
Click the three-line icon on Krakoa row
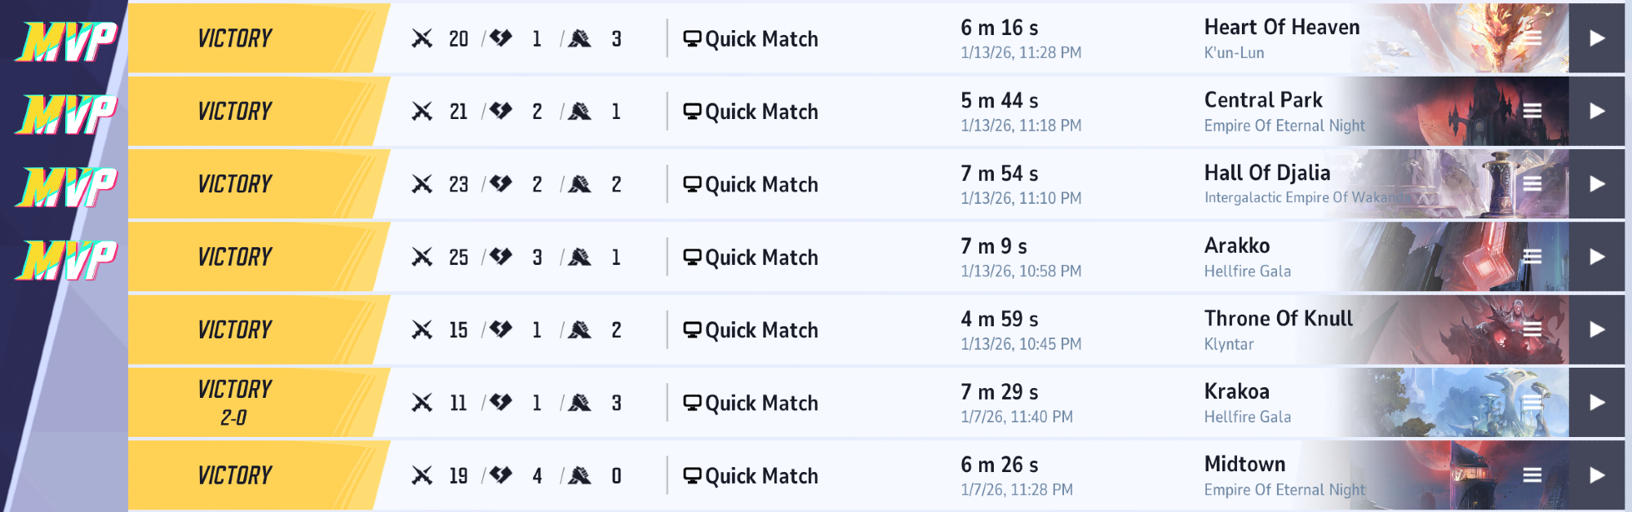pos(1532,403)
